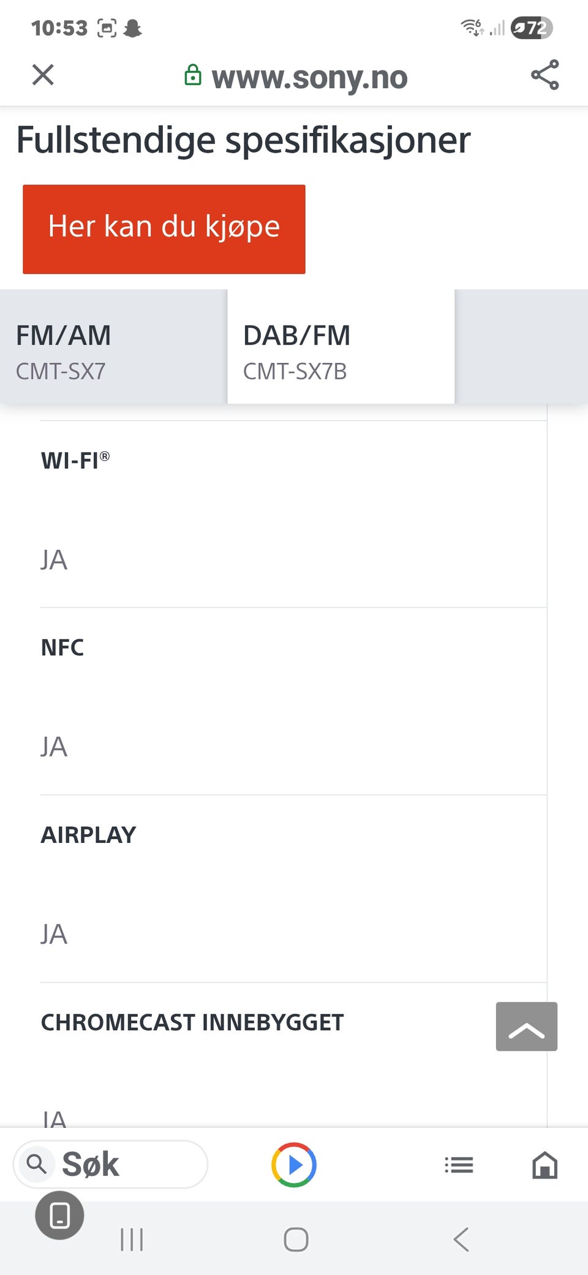Tap the scroll-to-top chevron button
The width and height of the screenshot is (588, 1275).
527,1027
